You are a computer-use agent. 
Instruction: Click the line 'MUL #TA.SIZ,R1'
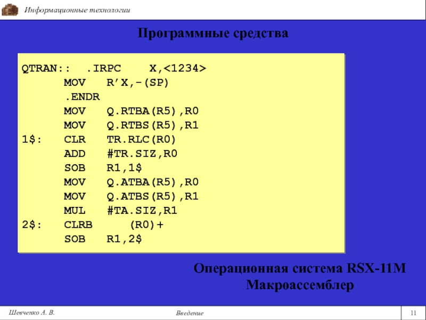pos(121,210)
